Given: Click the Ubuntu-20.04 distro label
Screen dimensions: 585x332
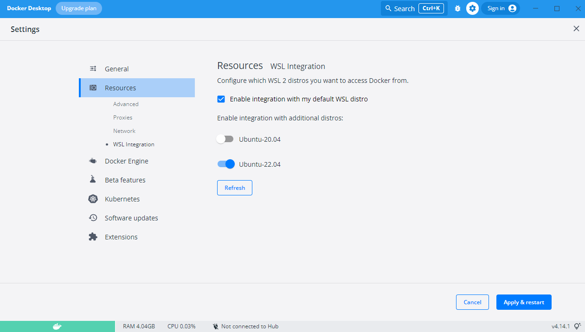Looking at the screenshot, I should [260, 139].
